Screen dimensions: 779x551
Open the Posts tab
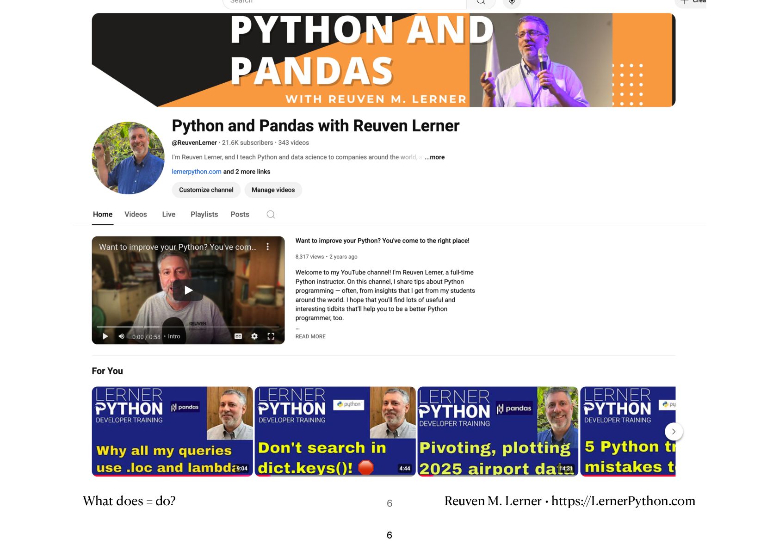pos(240,214)
